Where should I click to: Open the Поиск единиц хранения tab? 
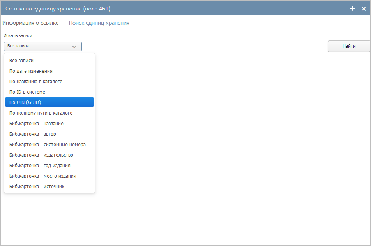[99, 23]
